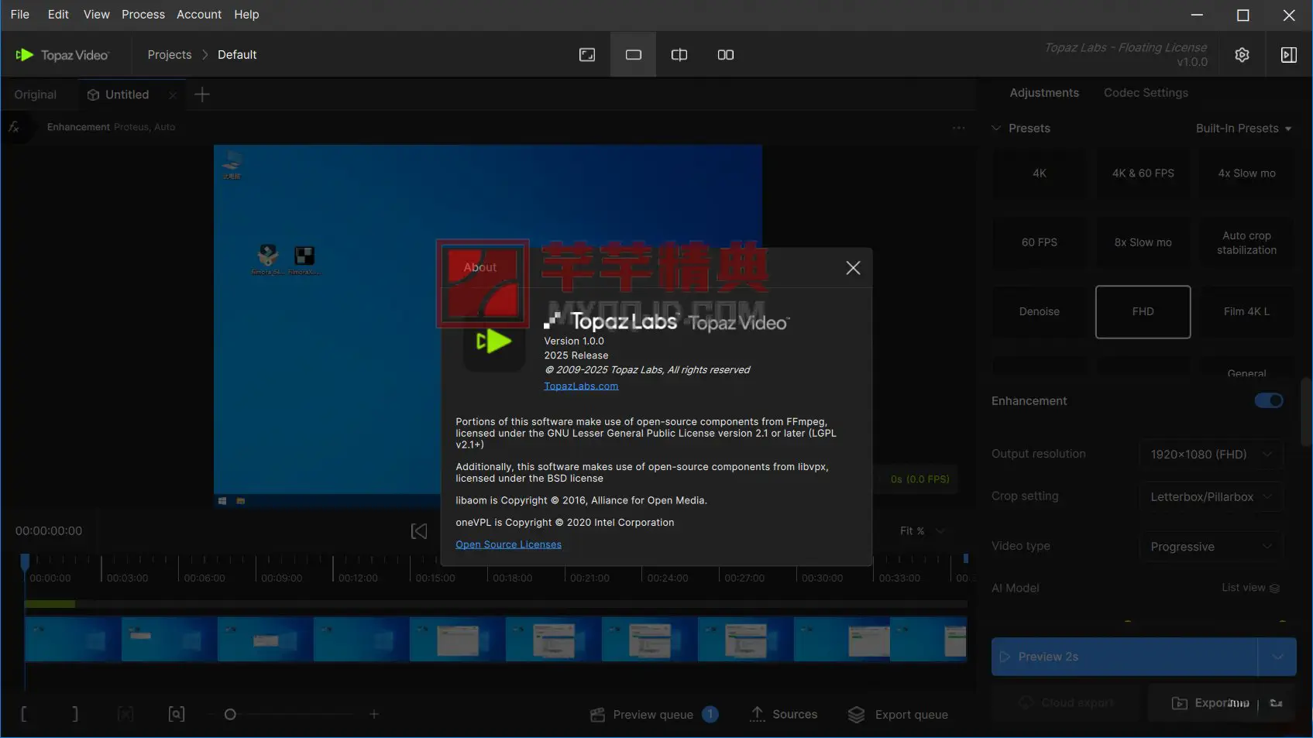The height and width of the screenshot is (738, 1313).
Task: Click the zoom to trim icon
Action: pos(177,715)
